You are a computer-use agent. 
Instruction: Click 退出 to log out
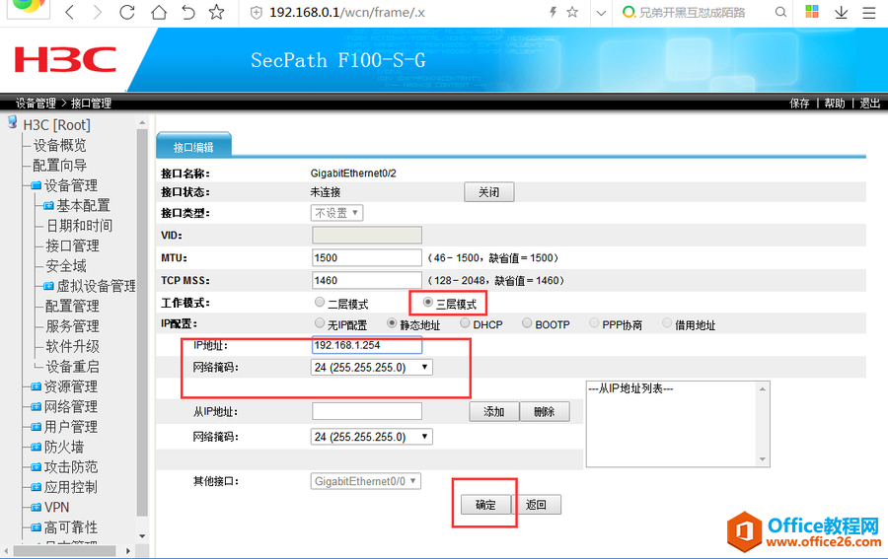pyautogui.click(x=870, y=103)
